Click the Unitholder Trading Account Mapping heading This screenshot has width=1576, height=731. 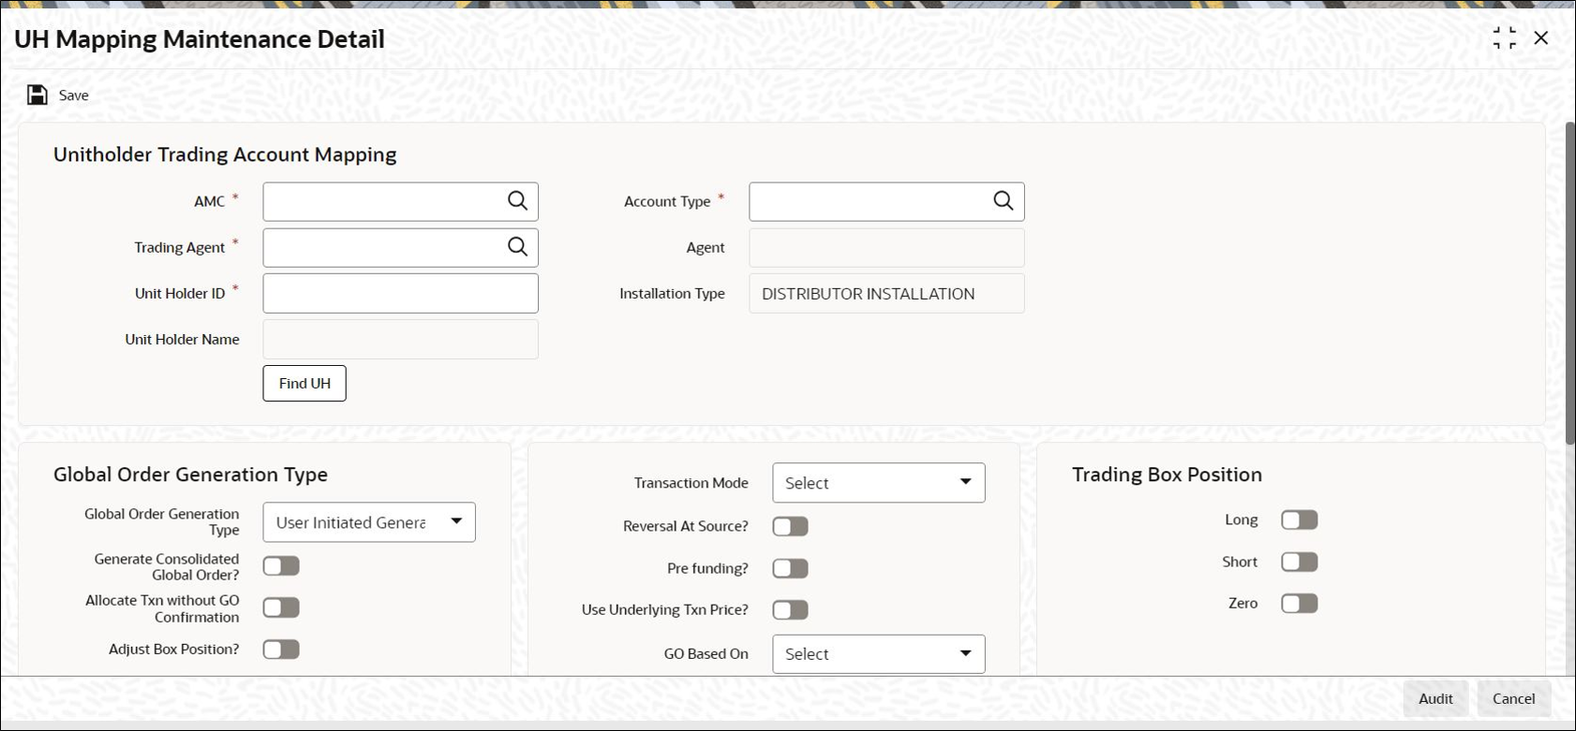[225, 154]
